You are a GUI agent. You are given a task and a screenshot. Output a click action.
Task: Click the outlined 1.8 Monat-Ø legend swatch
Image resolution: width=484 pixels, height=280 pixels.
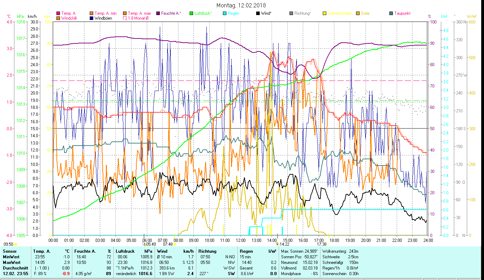(124, 18)
